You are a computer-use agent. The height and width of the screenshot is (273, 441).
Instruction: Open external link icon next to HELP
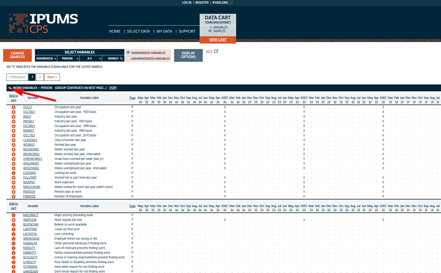216,51
